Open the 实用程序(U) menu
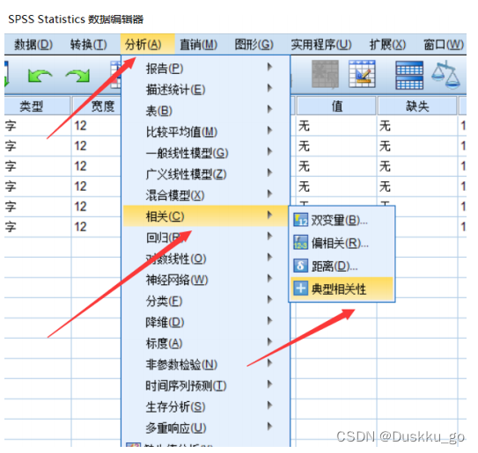This screenshot has width=478, height=453. pos(321,45)
